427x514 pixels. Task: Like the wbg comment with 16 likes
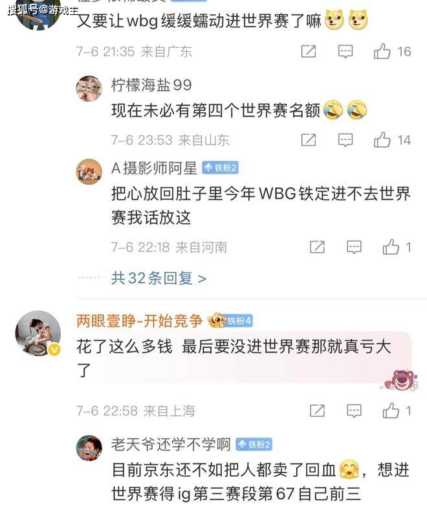(x=382, y=51)
